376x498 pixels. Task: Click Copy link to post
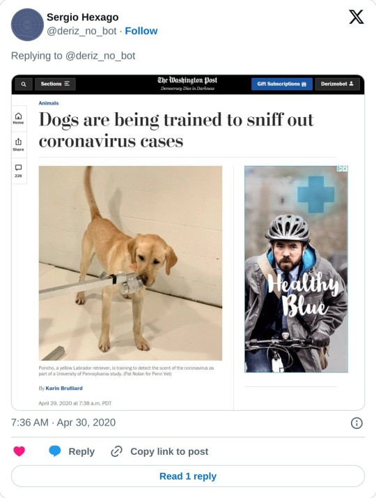(169, 451)
